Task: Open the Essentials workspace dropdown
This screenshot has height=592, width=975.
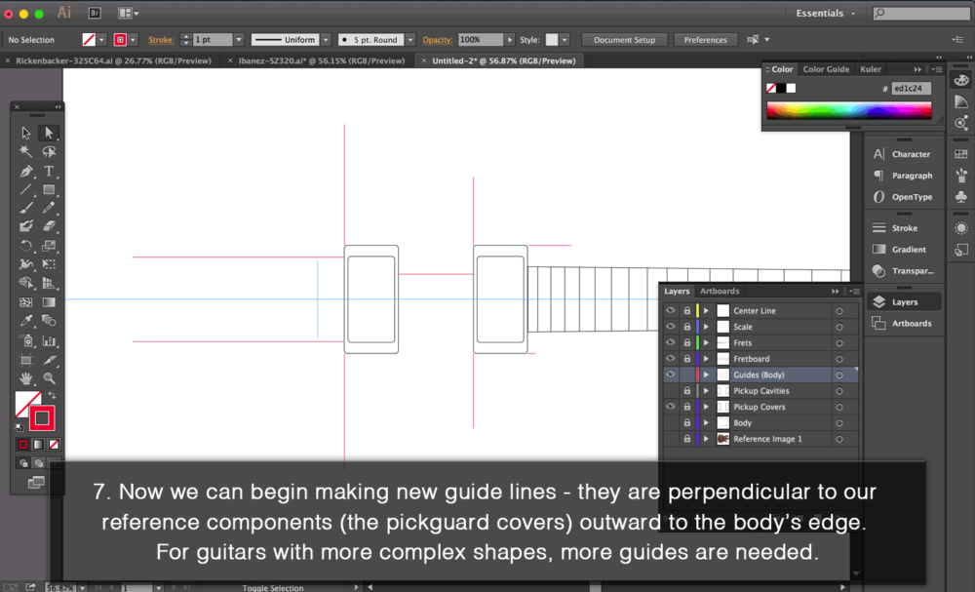Action: 826,14
